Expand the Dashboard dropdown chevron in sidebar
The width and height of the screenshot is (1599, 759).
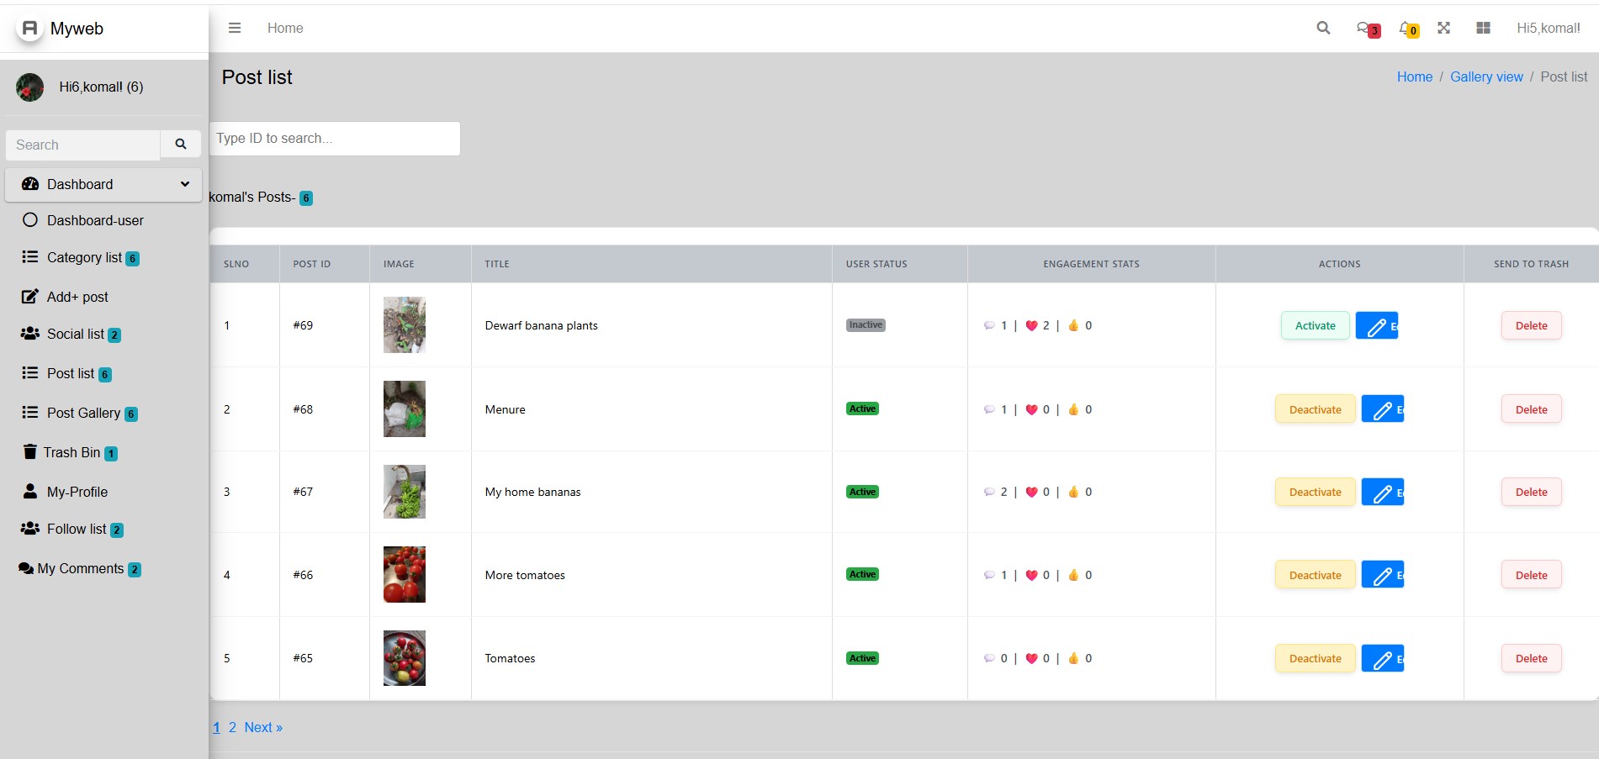185,184
